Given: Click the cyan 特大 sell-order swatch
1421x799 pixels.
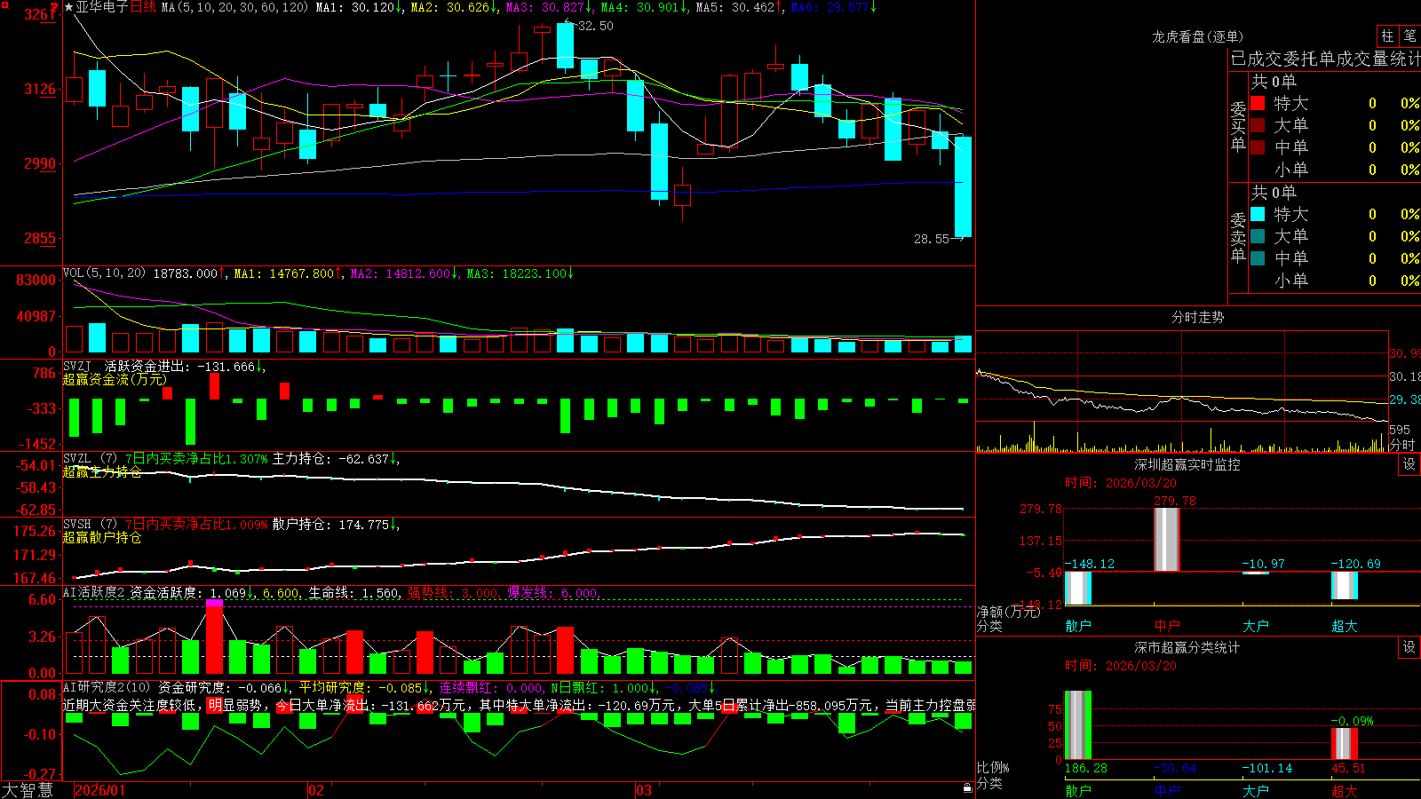Looking at the screenshot, I should [x=1258, y=214].
